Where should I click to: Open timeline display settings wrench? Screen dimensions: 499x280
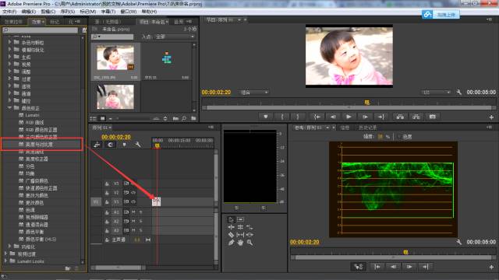(x=138, y=145)
